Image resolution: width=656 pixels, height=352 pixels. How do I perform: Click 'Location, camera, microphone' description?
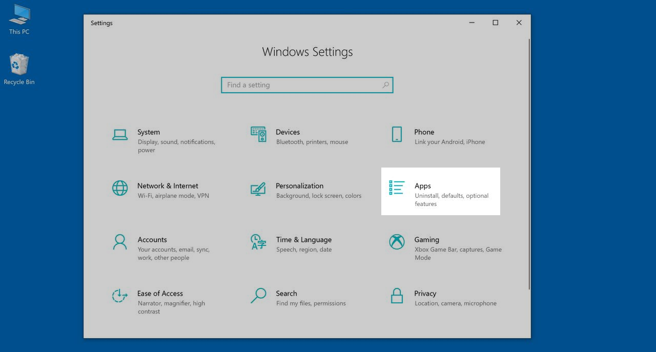pos(456,303)
